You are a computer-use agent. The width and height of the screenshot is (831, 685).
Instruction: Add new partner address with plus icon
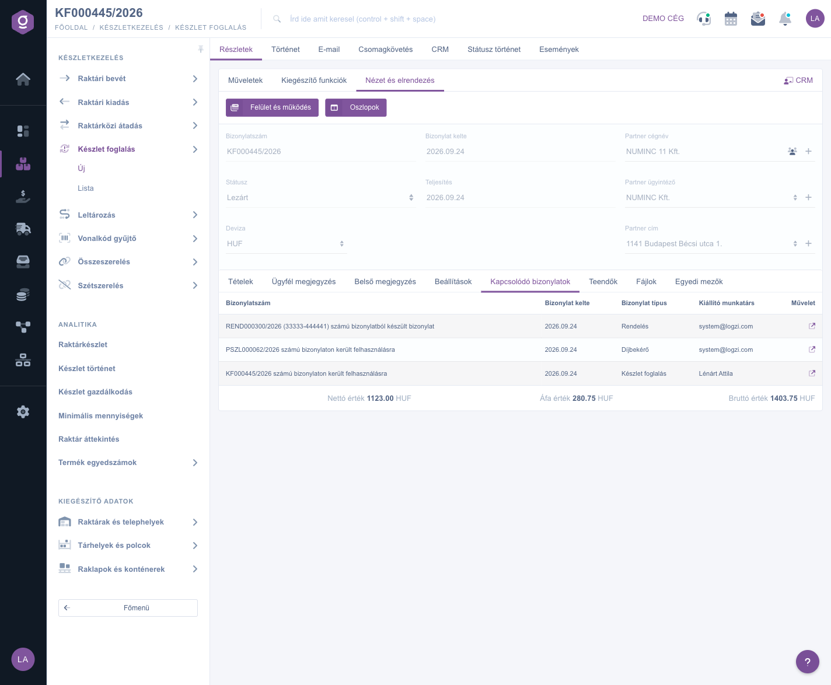808,243
